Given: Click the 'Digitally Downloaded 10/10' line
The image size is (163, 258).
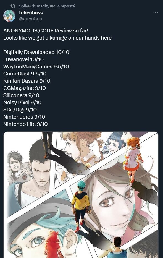Looking at the screenshot, I should coord(36,52).
